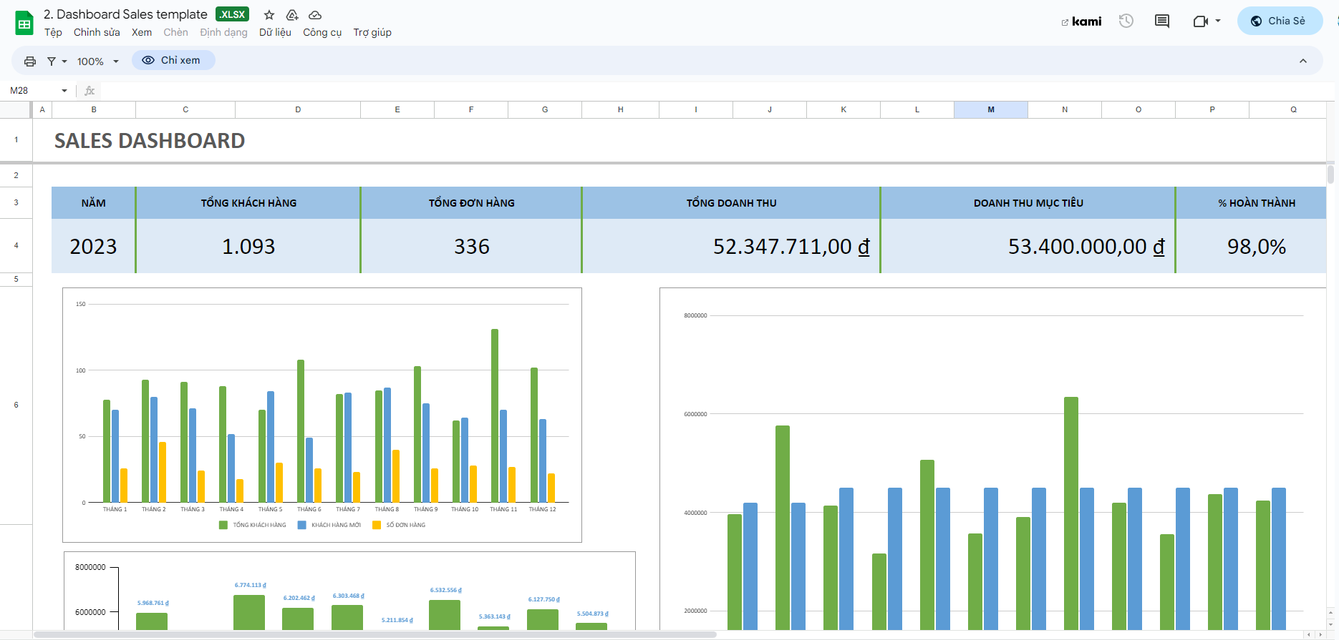Select all cells via corner box
The width and height of the screenshot is (1339, 640).
(16, 109)
